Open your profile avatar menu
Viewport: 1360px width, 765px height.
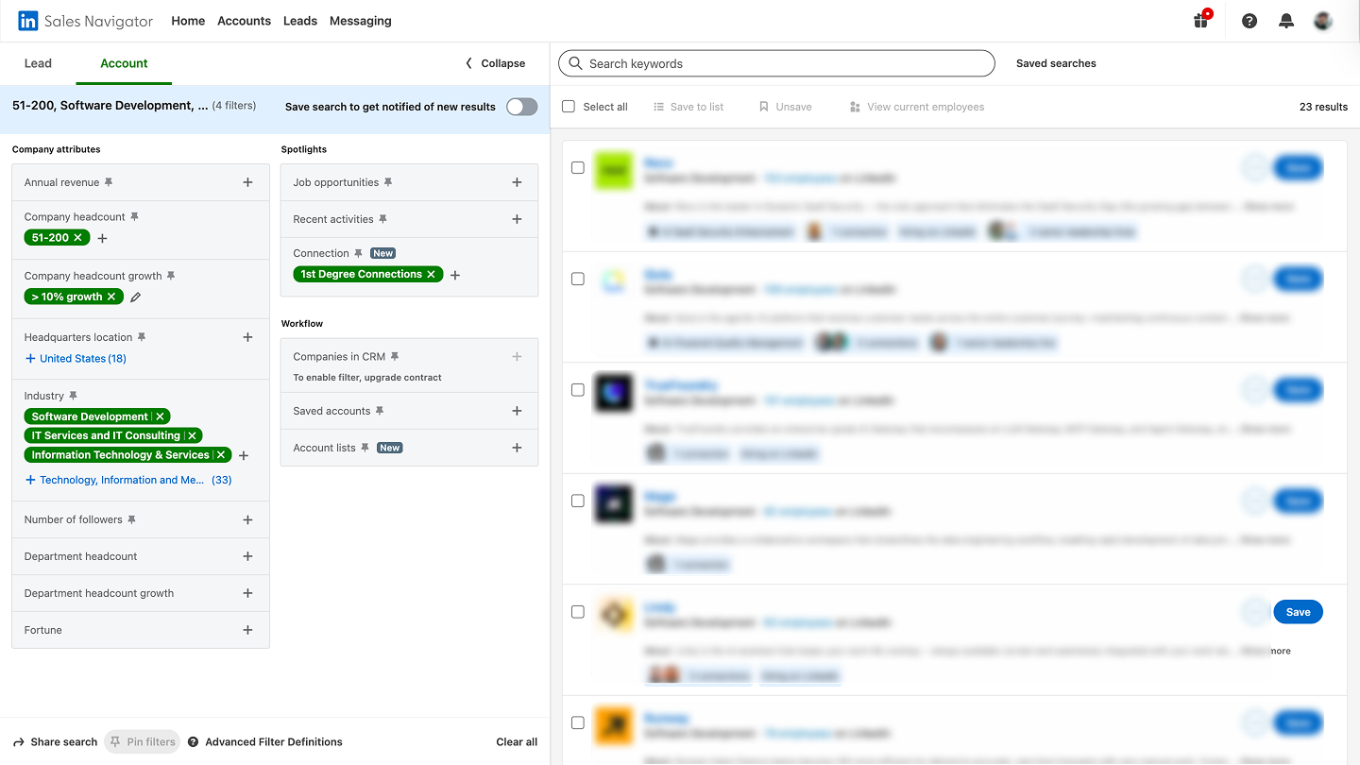1322,20
